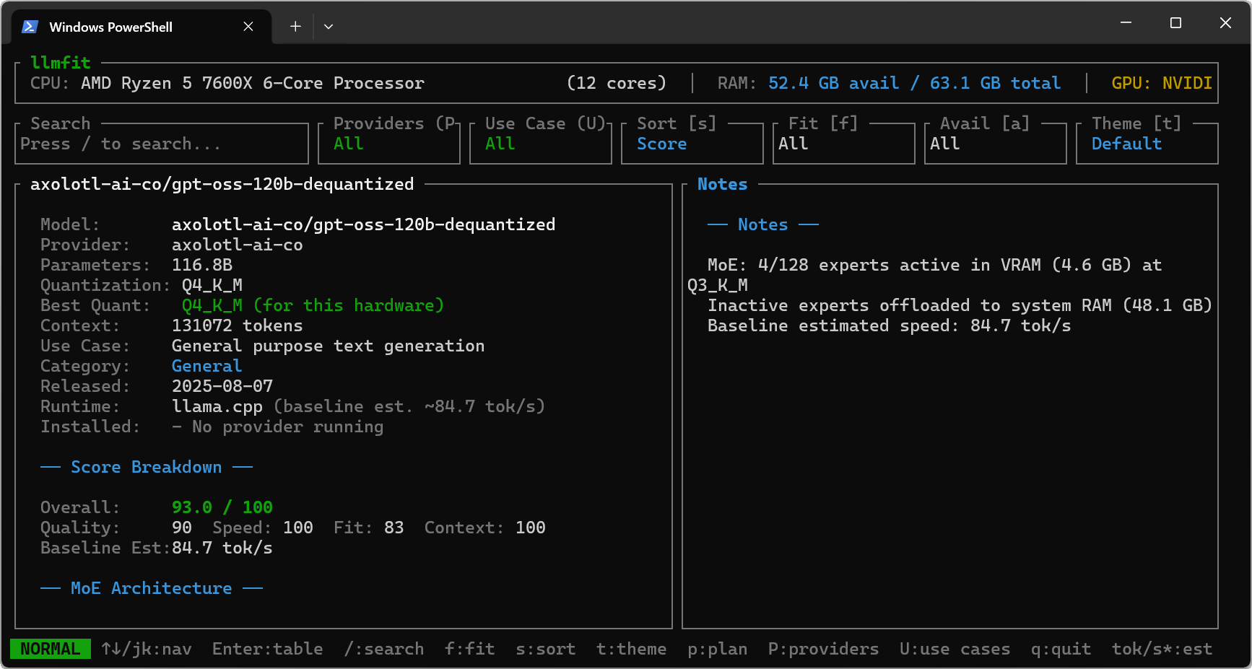Open the new tab profile dropdown
Viewport: 1252px width, 669px height.
tap(329, 27)
